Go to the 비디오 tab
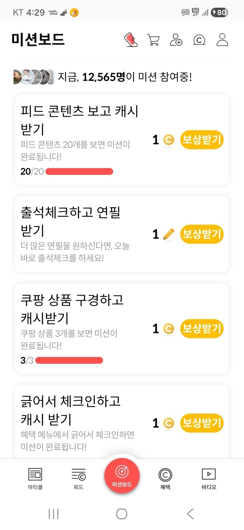 tap(209, 478)
